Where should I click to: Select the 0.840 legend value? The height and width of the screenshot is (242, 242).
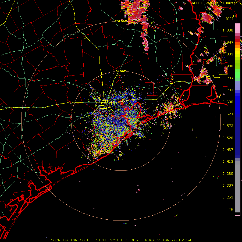pos(228,66)
